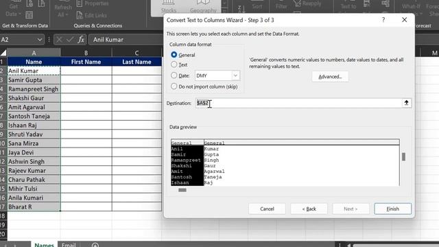The image size is (439, 247).
Task: Click the Edit Links ribbon button
Action: 91,15
